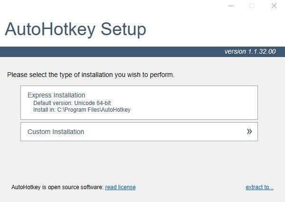Click 'Default version: Unicode 64-bit' text
285x202 pixels.
72,103
